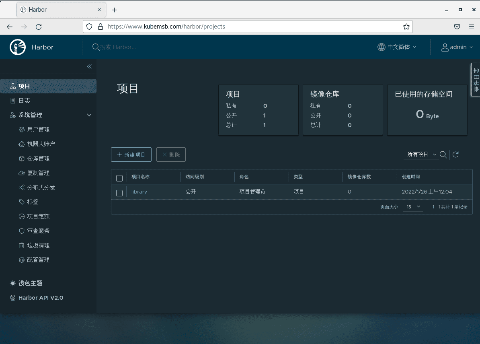Sort by 项目名称 column header
Viewport: 480px width, 344px height.
tap(141, 177)
